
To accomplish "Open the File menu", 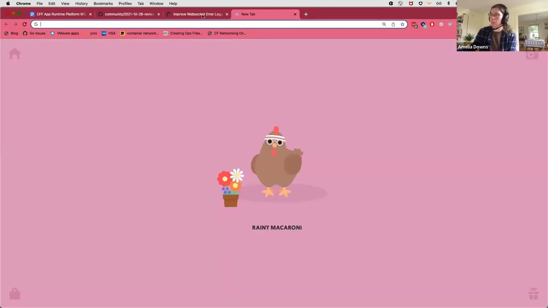I will click(39, 3).
